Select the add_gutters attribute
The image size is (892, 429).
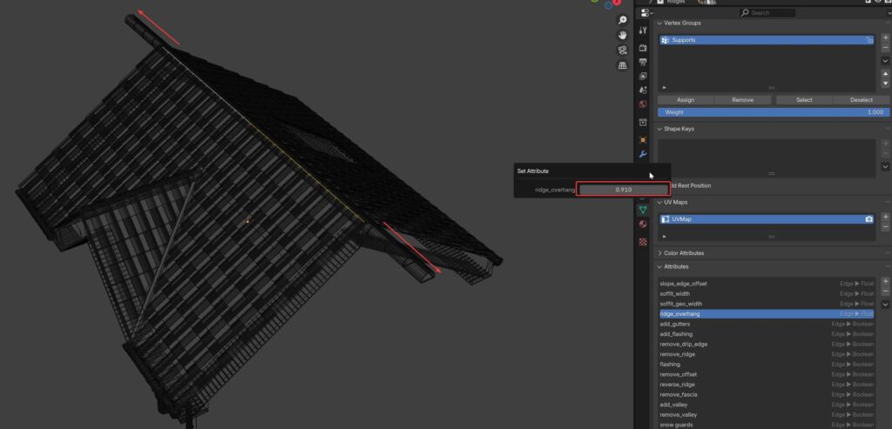[767, 324]
